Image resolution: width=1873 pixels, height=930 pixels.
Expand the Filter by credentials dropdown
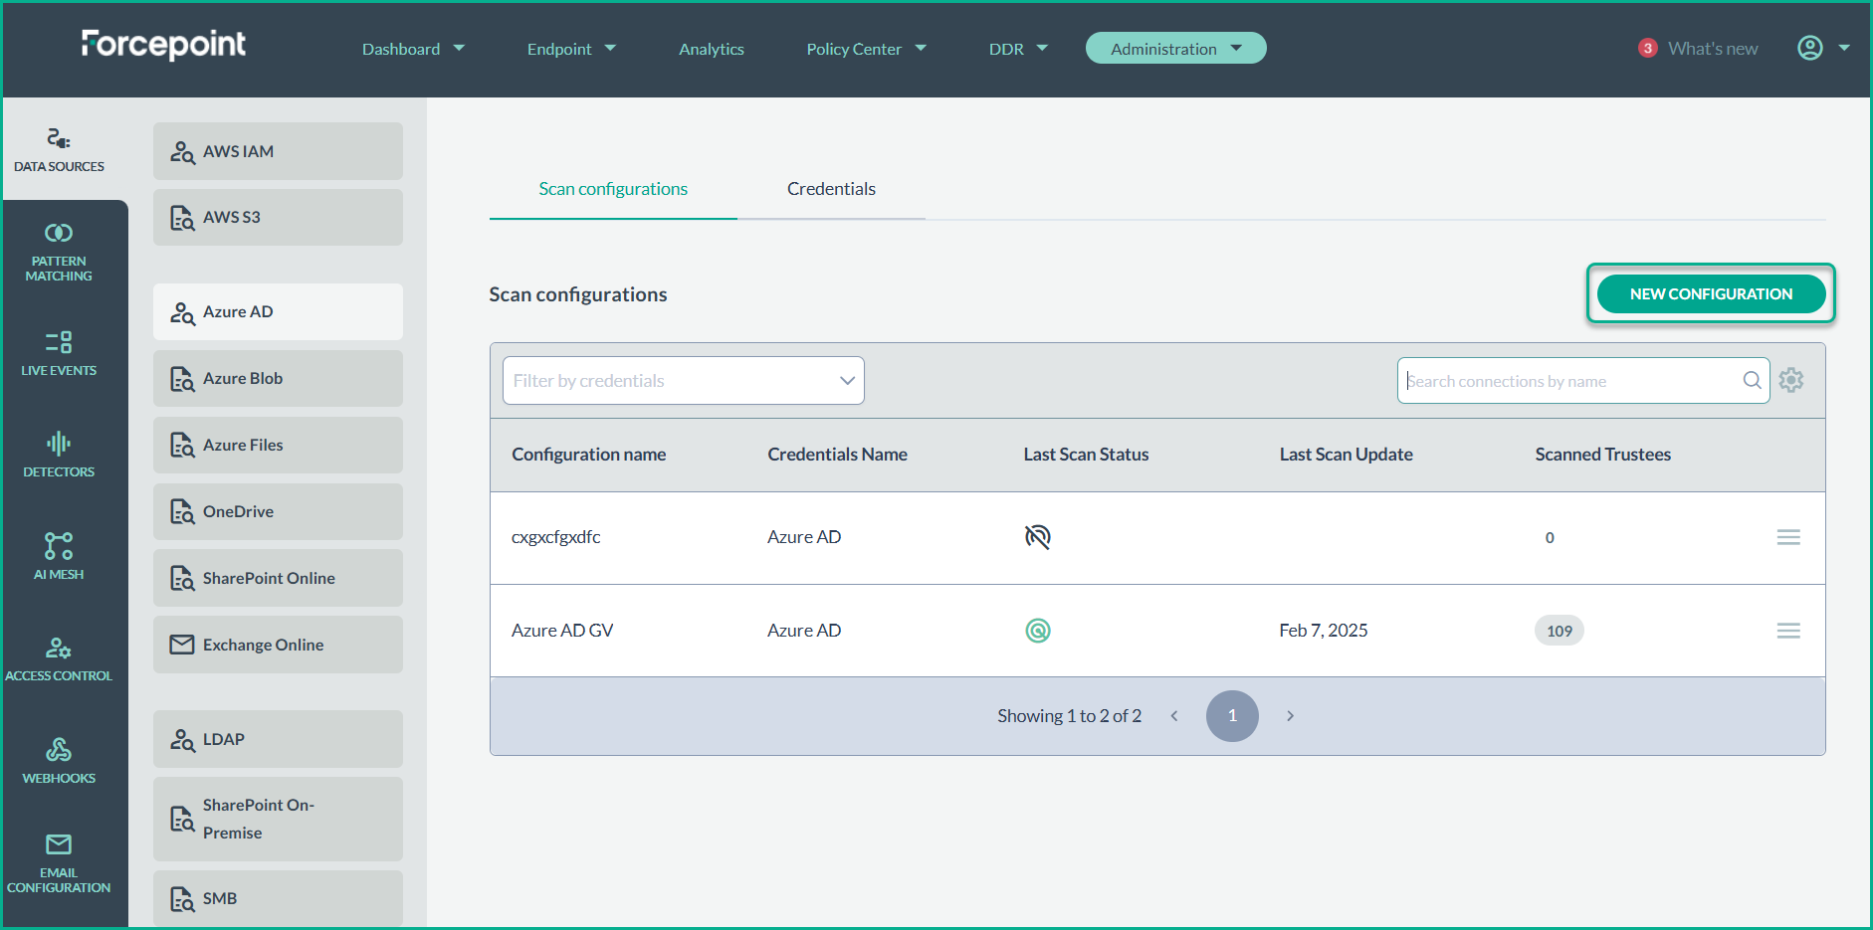pyautogui.click(x=683, y=381)
